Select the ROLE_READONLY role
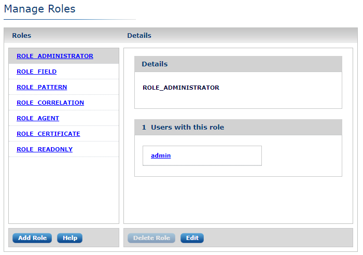Image resolution: width=363 pixels, height=255 pixels. point(45,149)
